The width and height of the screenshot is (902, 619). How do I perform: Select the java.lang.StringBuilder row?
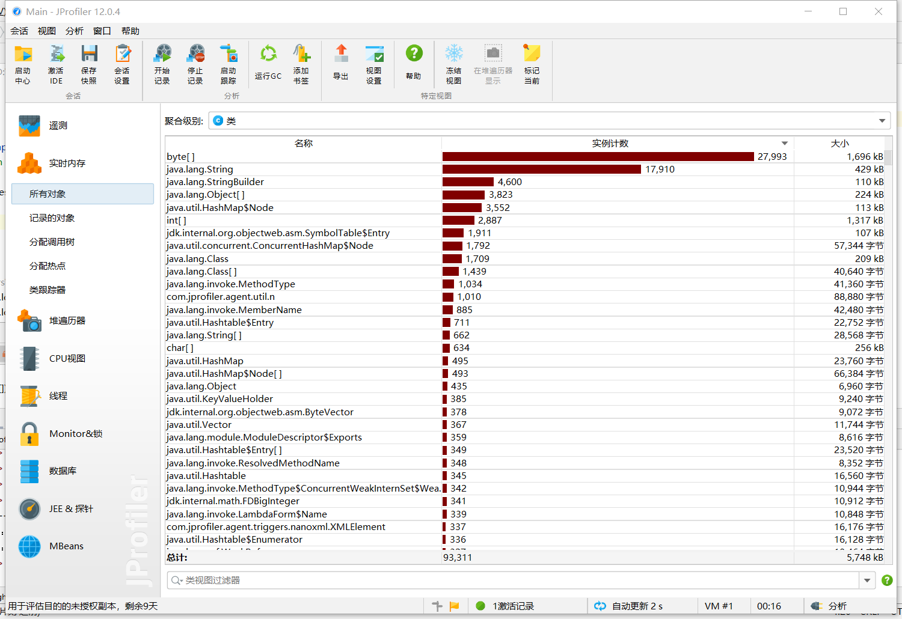525,182
